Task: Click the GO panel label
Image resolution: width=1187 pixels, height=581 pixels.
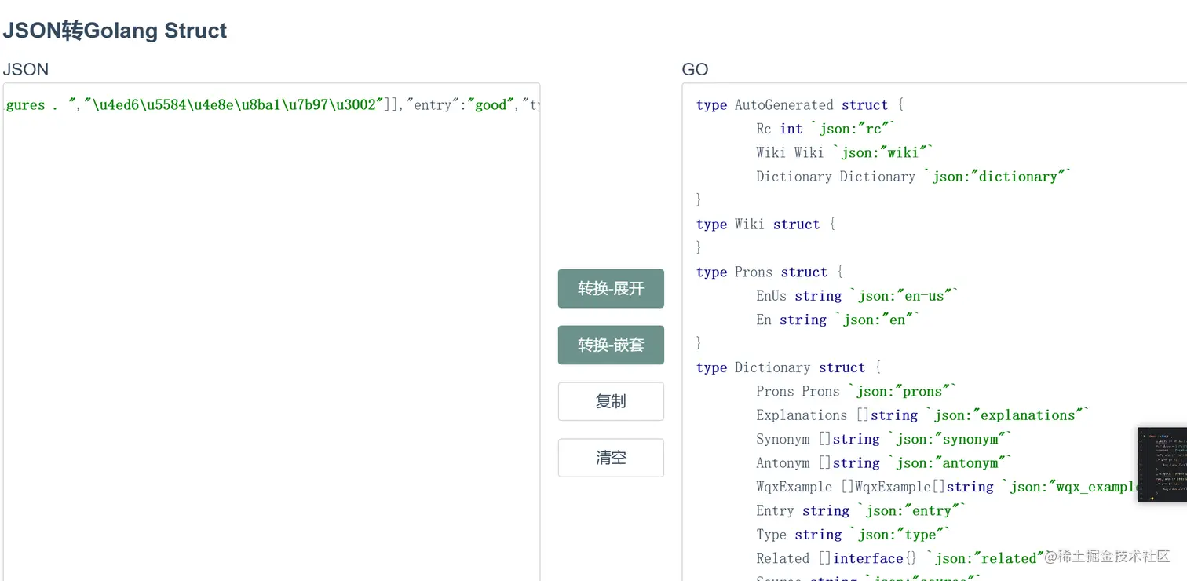Action: click(x=696, y=69)
